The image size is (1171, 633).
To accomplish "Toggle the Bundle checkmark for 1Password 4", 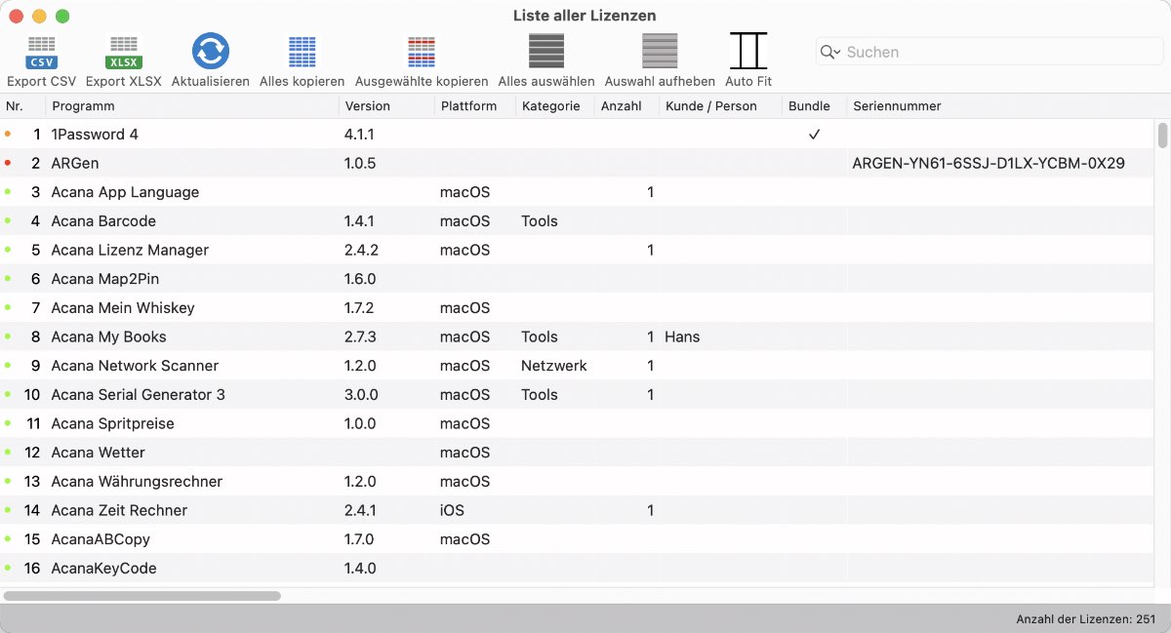I will pyautogui.click(x=814, y=135).
